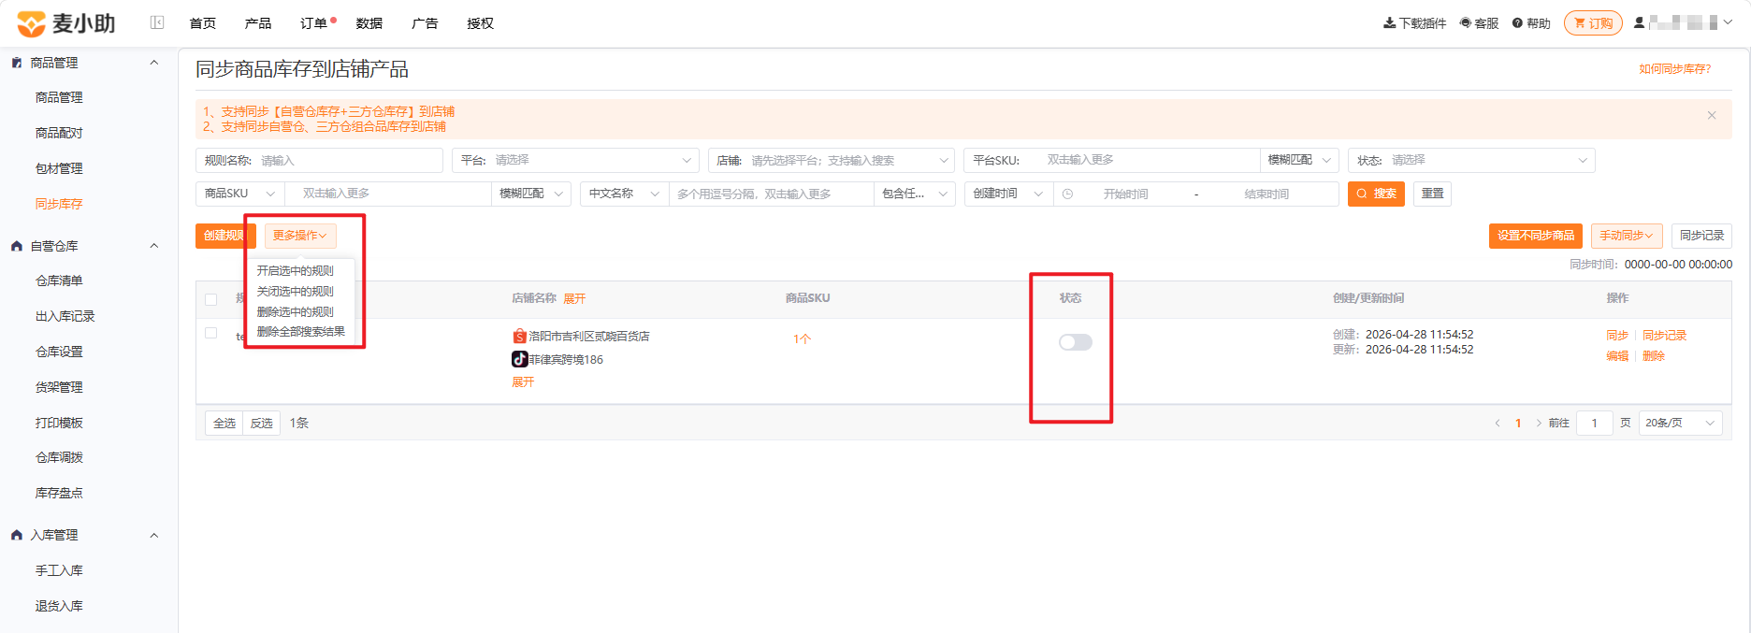Open the 状态 filter dropdown

[x=1471, y=160]
